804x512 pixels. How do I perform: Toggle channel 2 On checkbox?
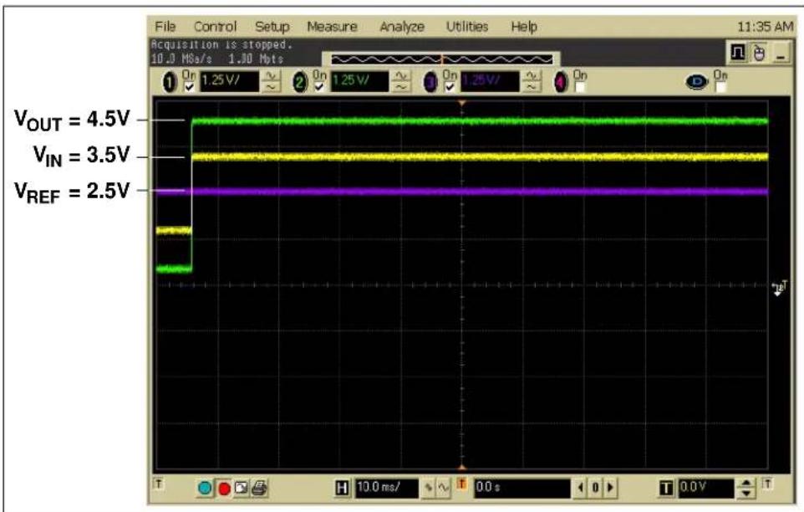click(319, 87)
